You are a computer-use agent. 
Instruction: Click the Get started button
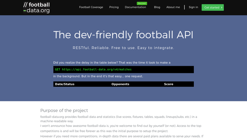213,7
